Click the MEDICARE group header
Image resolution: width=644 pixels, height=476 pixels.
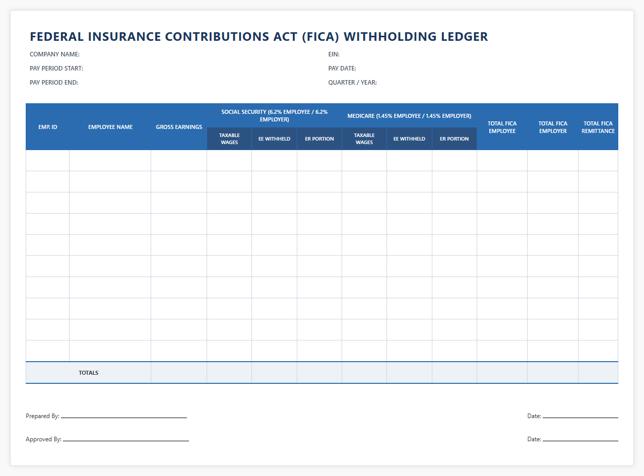click(x=409, y=116)
